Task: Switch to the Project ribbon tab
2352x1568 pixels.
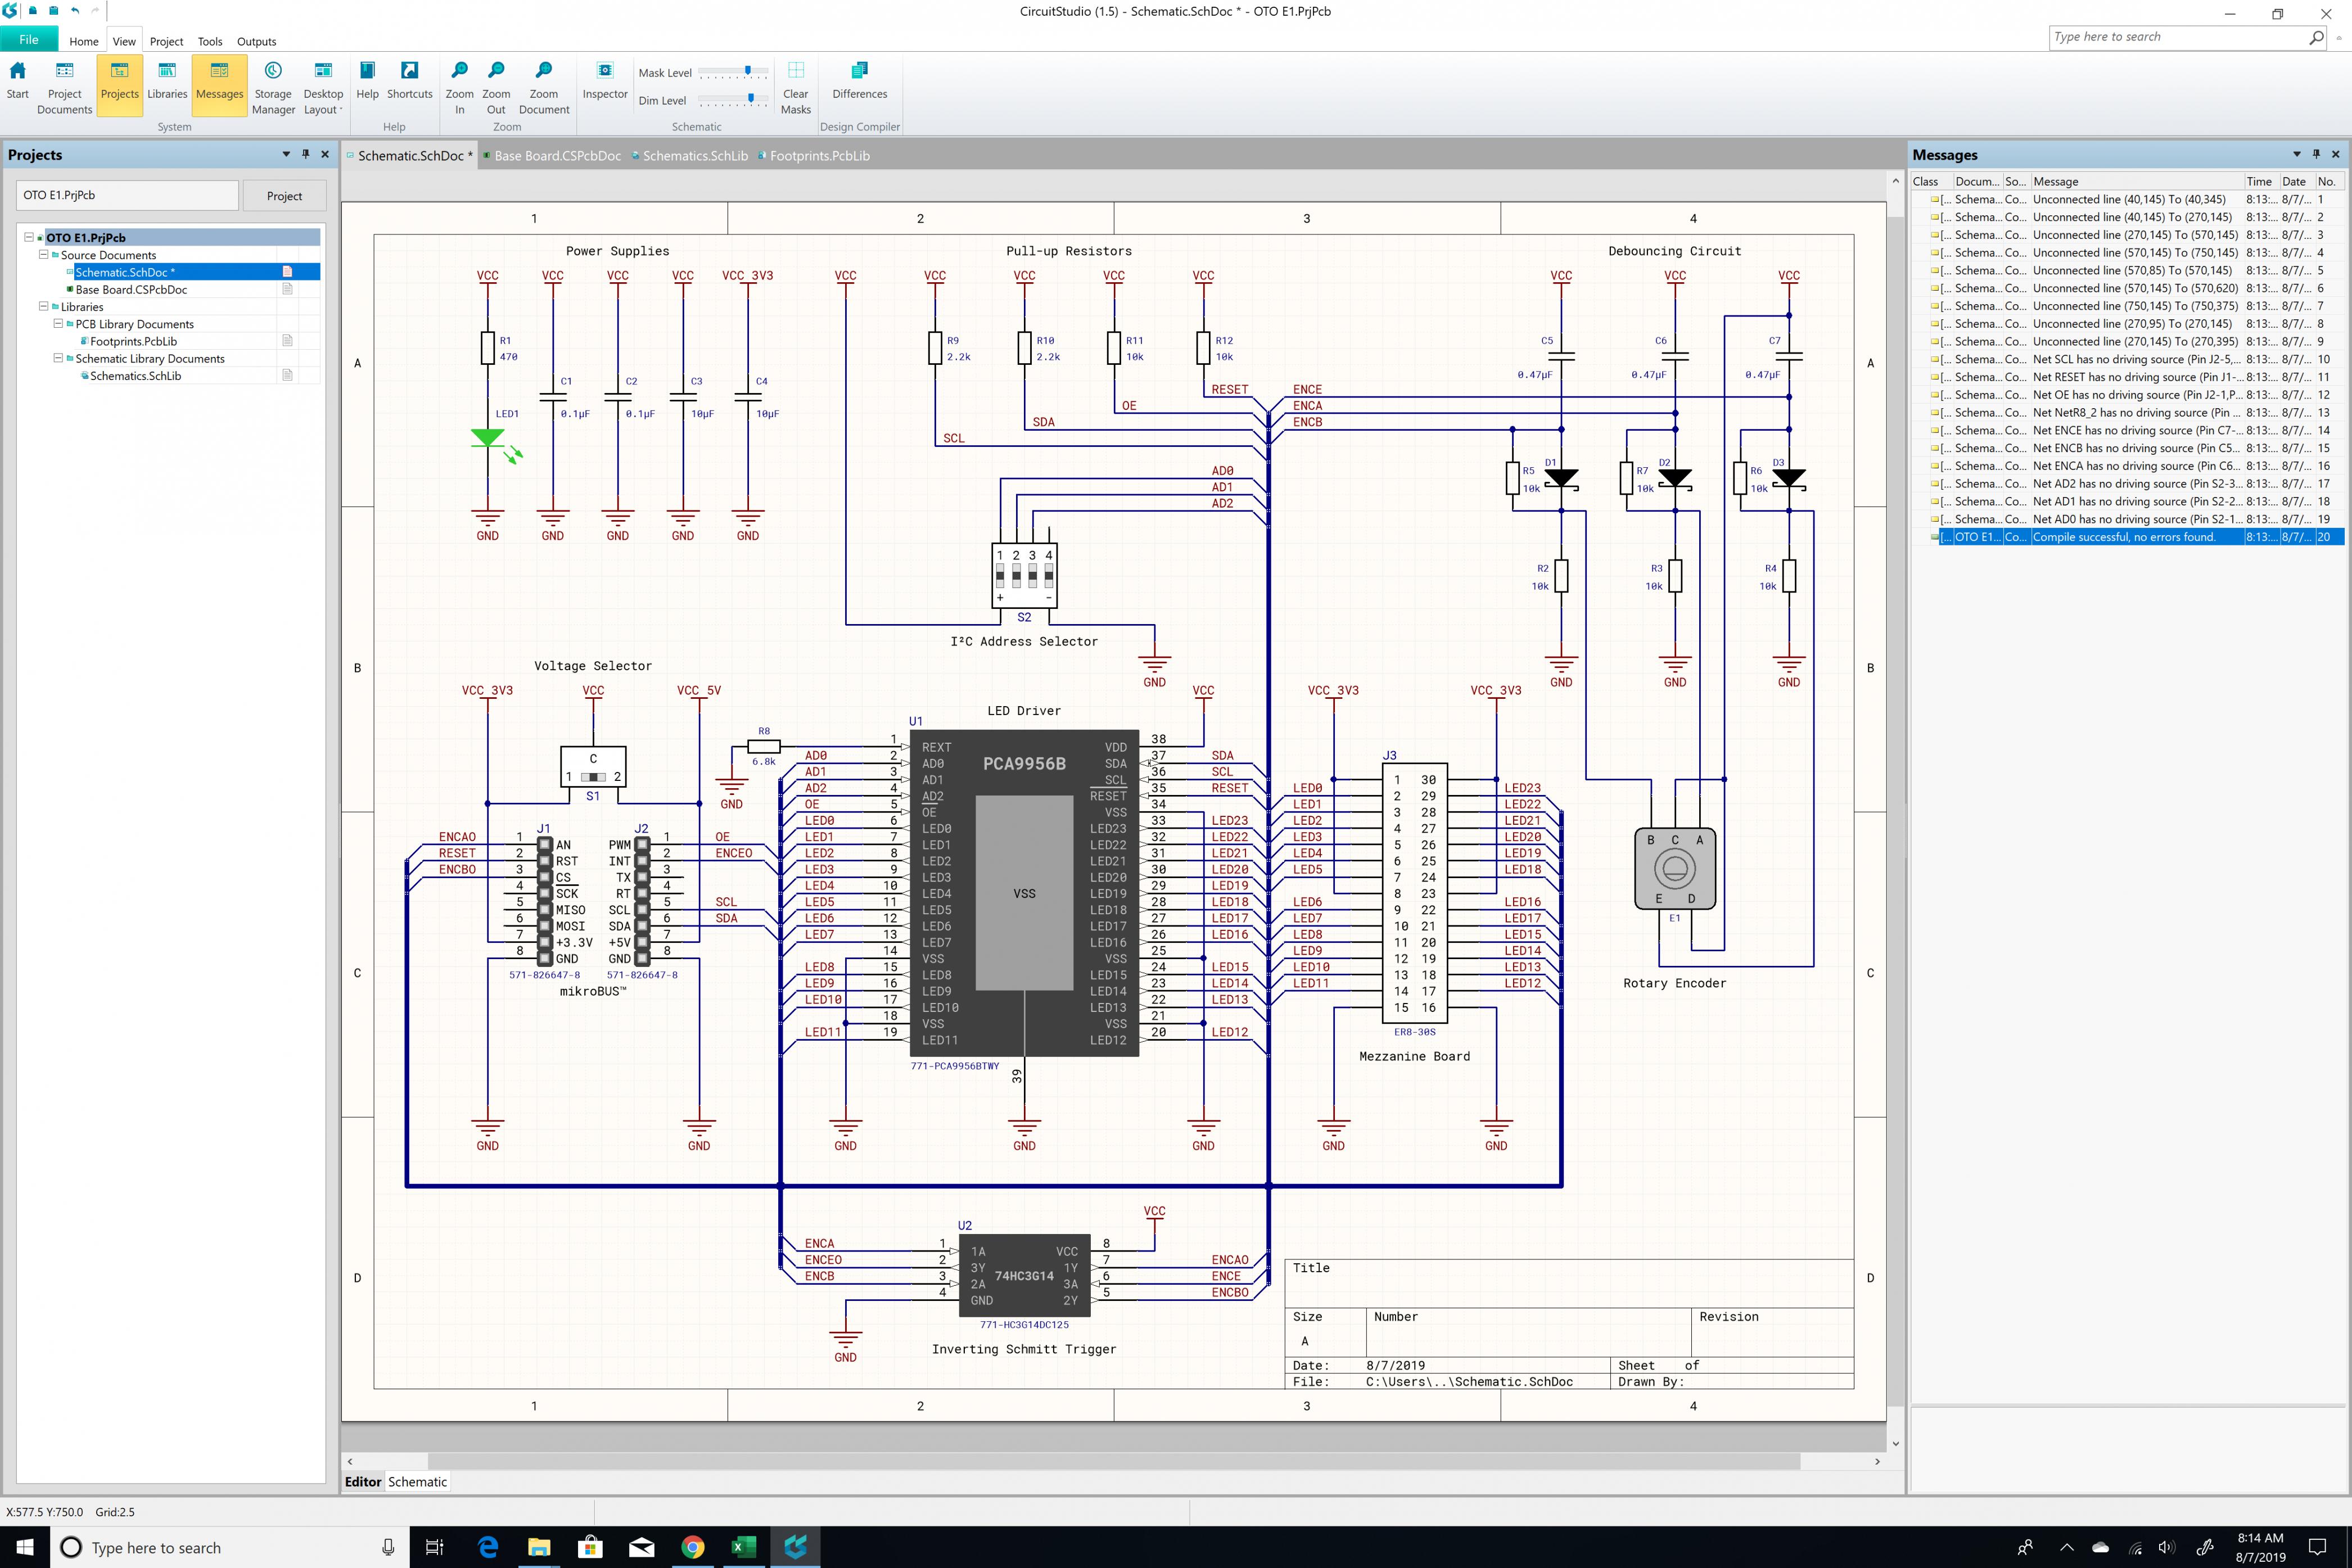Action: click(x=166, y=41)
